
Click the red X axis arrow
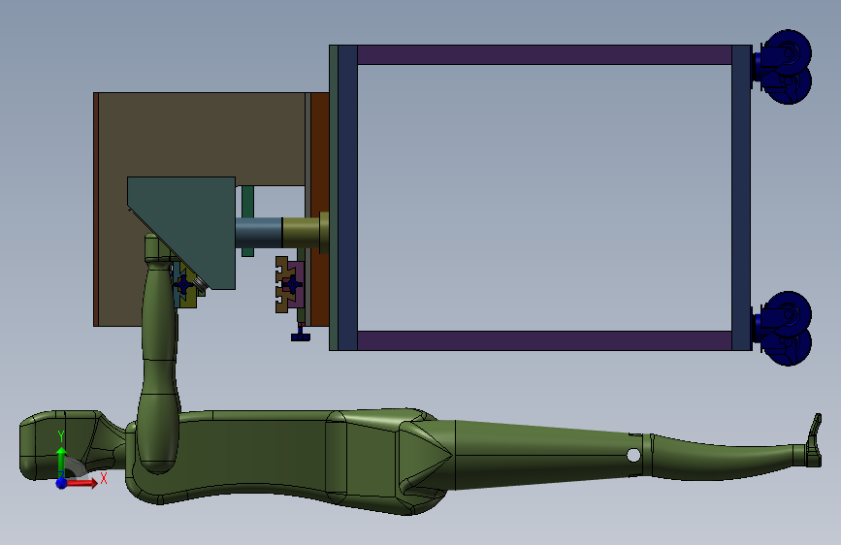tap(81, 483)
